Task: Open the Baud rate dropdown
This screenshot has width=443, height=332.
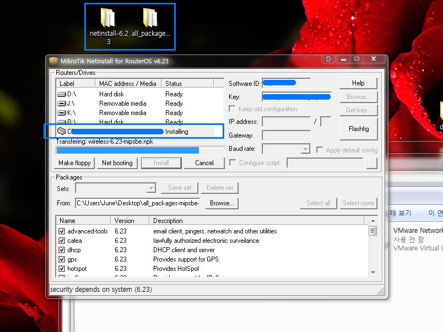Action: click(305, 149)
